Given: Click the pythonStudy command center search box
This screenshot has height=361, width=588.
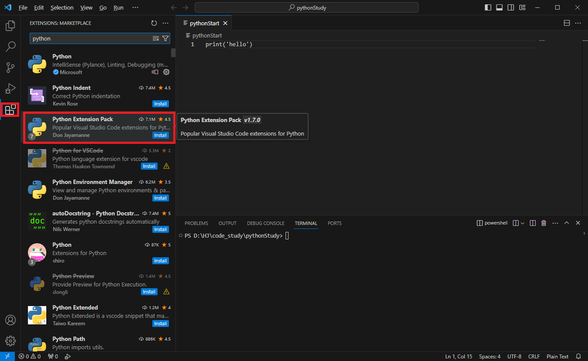Looking at the screenshot, I should click(306, 8).
